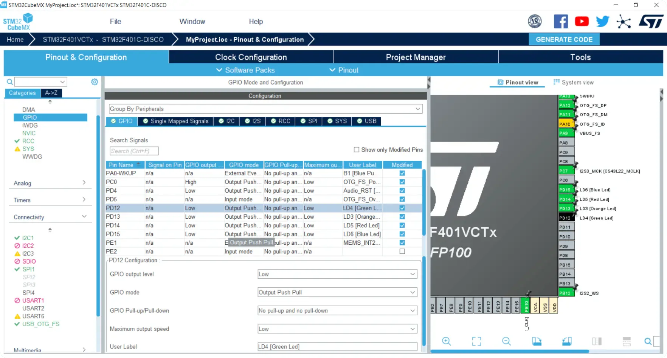Rotate the chip pinout counter-clockwise

(x=567, y=341)
